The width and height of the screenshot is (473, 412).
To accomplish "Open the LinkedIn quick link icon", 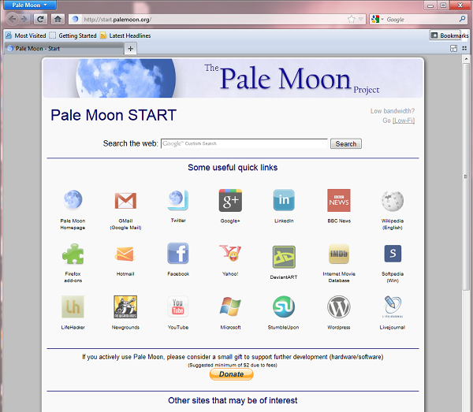I will 284,200.
